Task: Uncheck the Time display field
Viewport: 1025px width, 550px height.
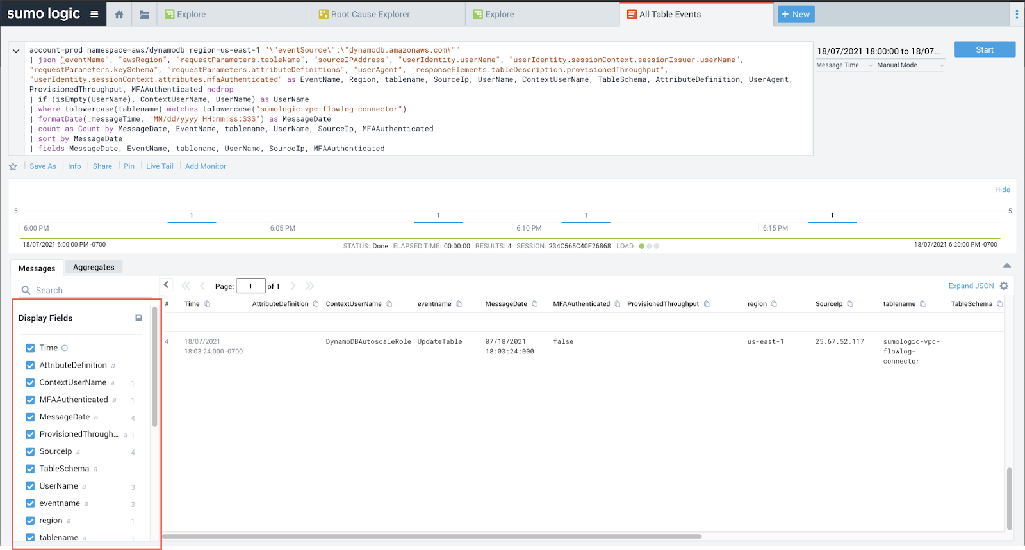Action: [30, 348]
